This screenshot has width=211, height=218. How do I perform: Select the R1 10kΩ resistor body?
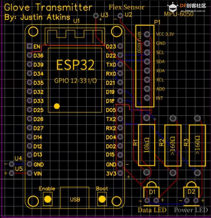tap(147, 145)
